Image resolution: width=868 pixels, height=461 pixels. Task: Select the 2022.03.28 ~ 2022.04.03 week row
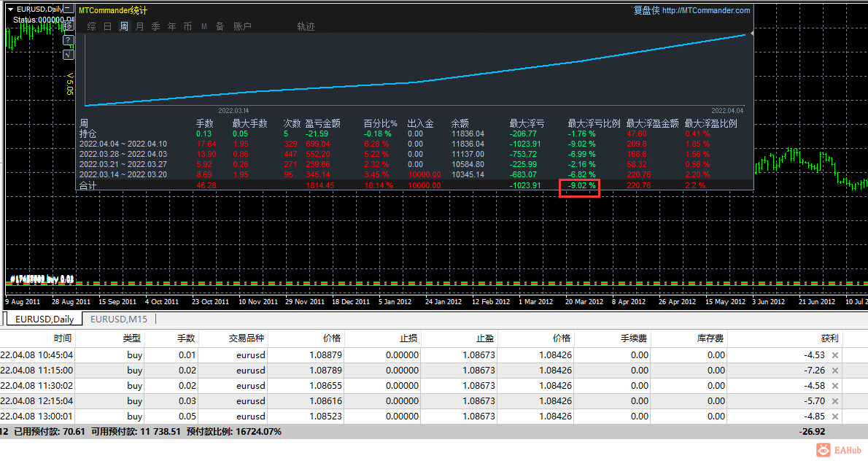(x=123, y=155)
